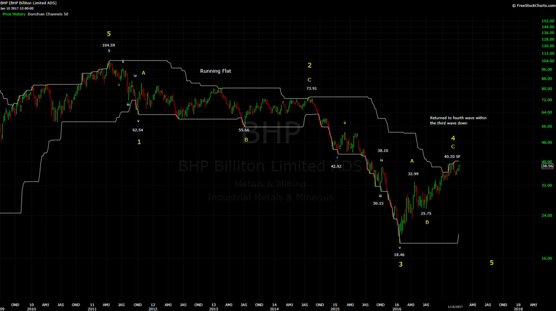Click the 24.00 price axis label
The width and height of the screenshot is (556, 311).
coord(547,215)
